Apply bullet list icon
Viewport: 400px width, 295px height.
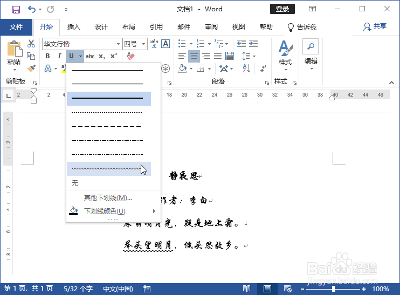182,43
